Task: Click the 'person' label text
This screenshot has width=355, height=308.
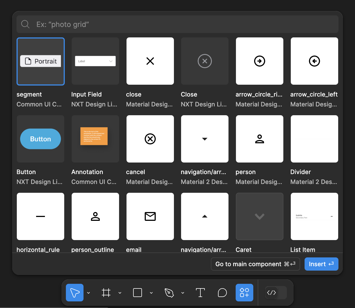Action: point(246,172)
